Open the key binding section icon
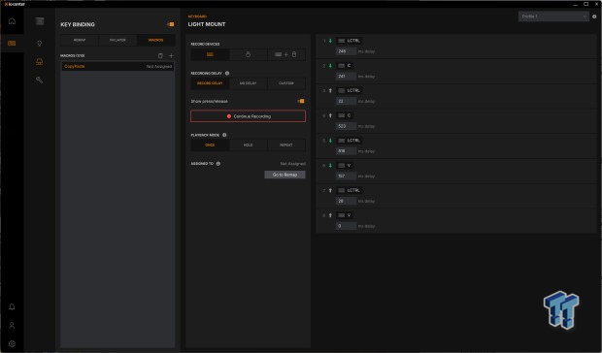The width and height of the screenshot is (602, 353). (39, 62)
